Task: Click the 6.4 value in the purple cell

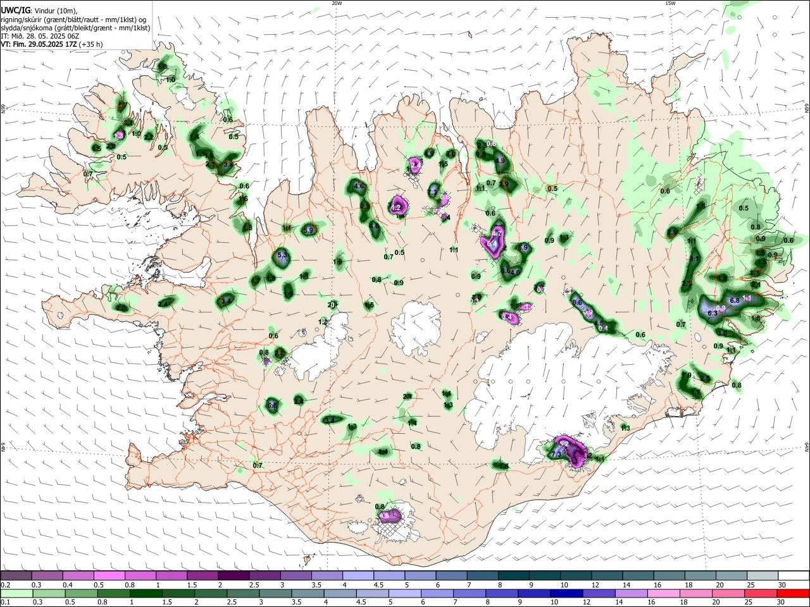Action: pos(492,243)
